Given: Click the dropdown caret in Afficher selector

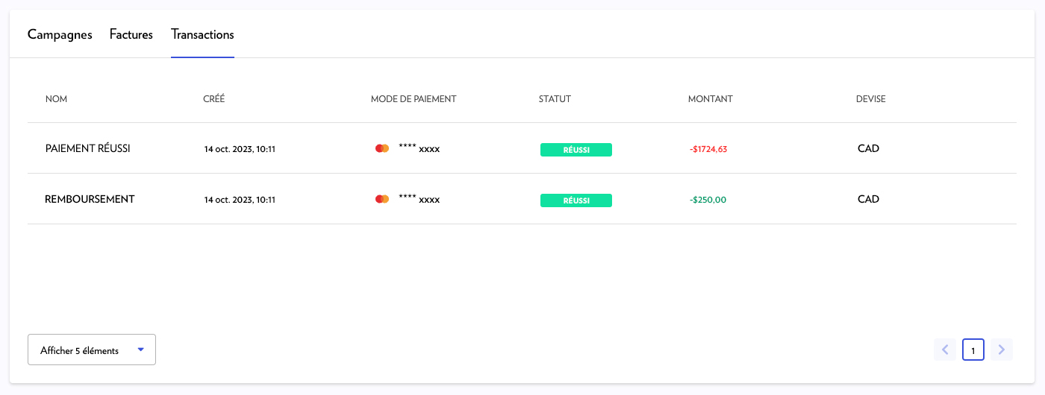Looking at the screenshot, I should (x=140, y=350).
